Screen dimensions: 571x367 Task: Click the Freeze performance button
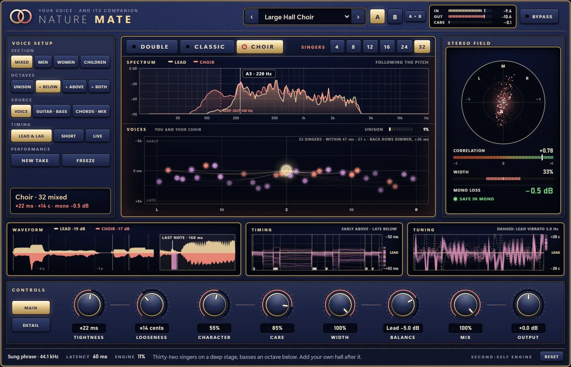click(x=86, y=160)
